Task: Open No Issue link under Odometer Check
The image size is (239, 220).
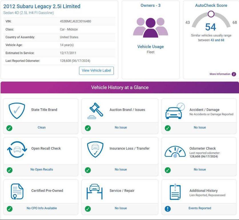Action: point(200,169)
